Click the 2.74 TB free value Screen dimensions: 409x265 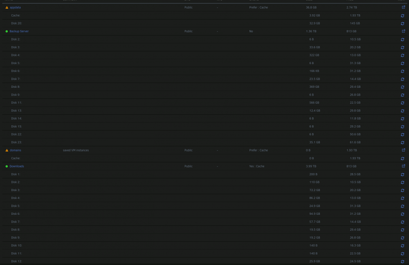pyautogui.click(x=352, y=7)
